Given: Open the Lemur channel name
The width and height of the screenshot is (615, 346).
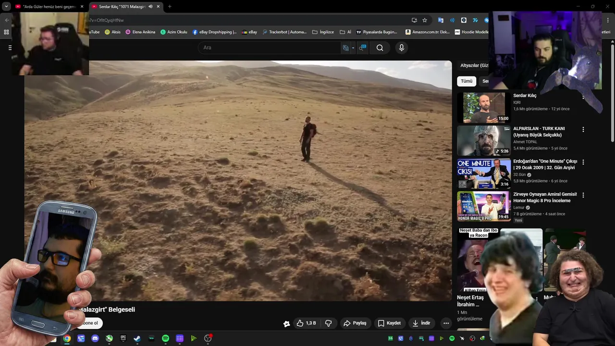Looking at the screenshot, I should pyautogui.click(x=519, y=208).
